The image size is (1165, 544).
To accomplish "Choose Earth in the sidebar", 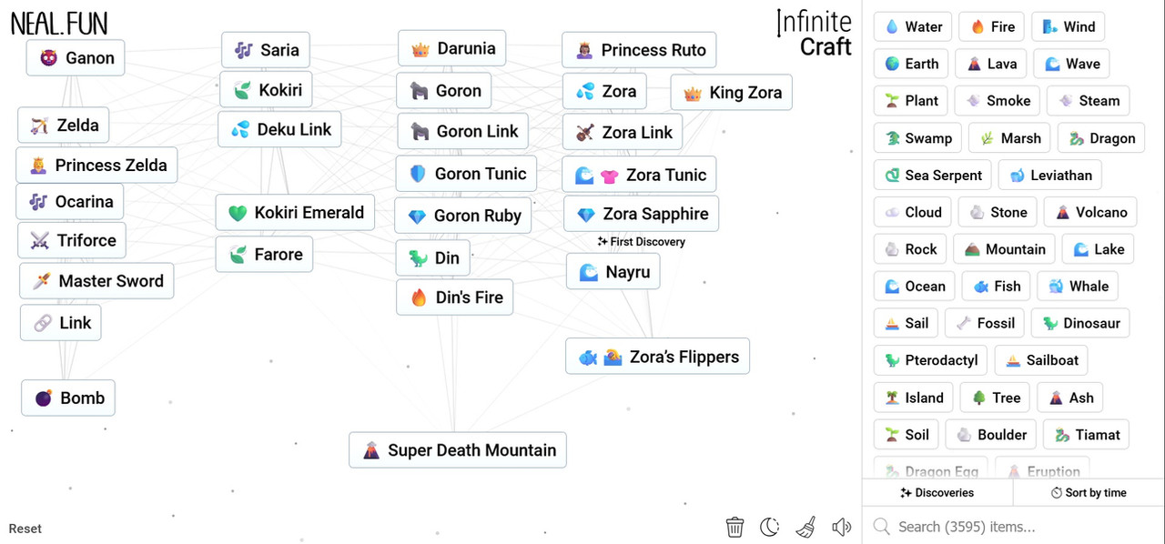I will point(911,64).
